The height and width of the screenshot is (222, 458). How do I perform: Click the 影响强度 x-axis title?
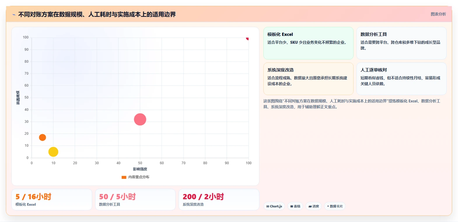pyautogui.click(x=140, y=169)
